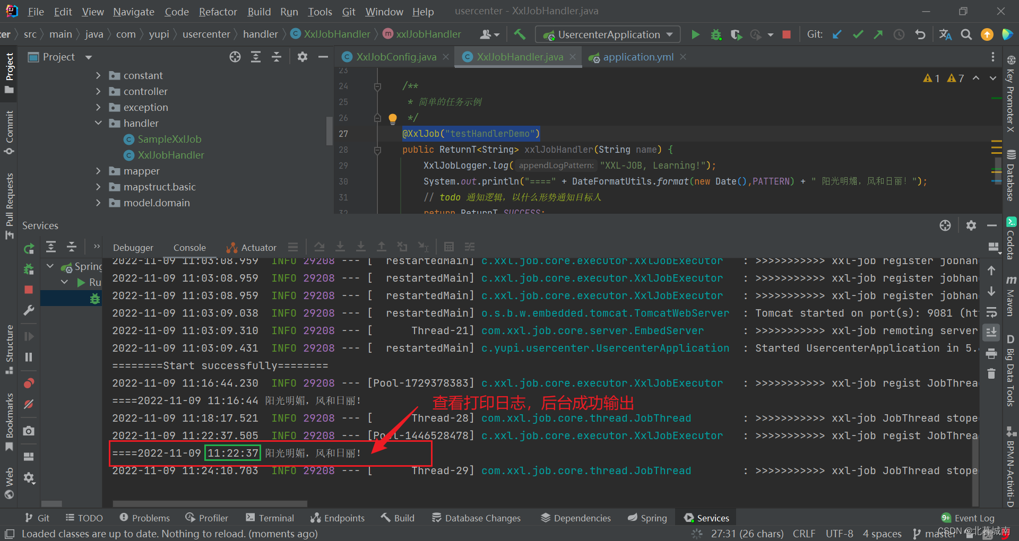The width and height of the screenshot is (1019, 541).
Task: Open Terminal tool window
Action: tap(270, 518)
